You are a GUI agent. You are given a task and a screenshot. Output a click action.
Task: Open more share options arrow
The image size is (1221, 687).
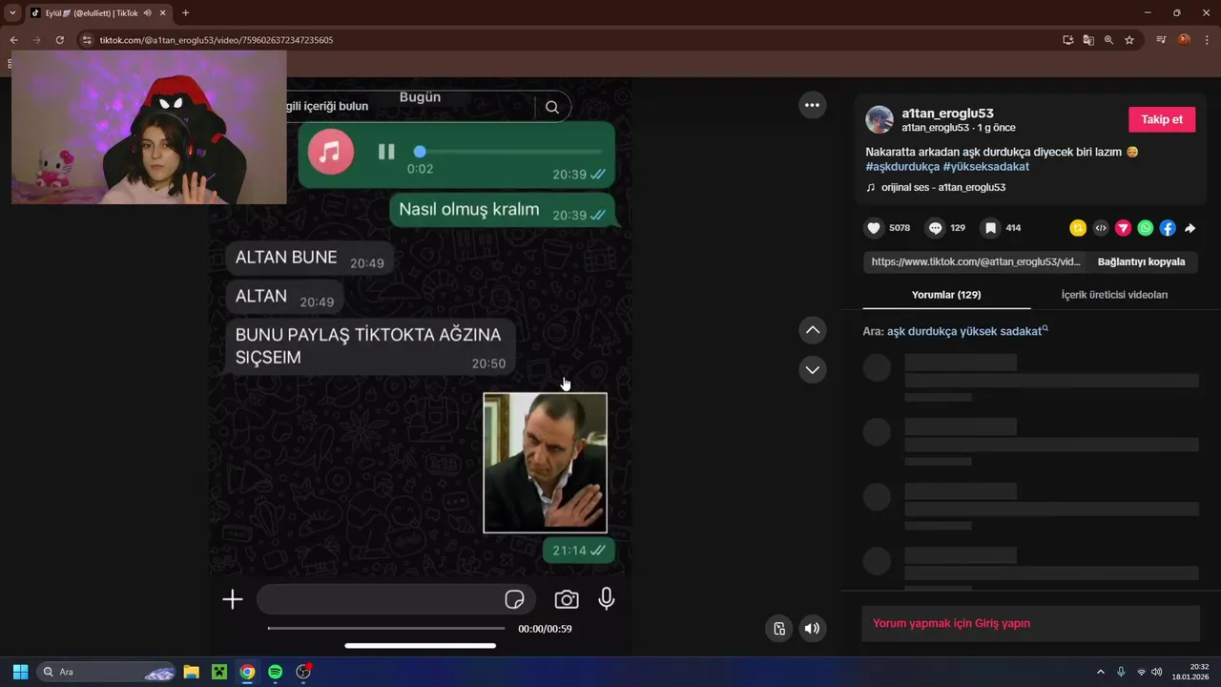pyautogui.click(x=1190, y=228)
